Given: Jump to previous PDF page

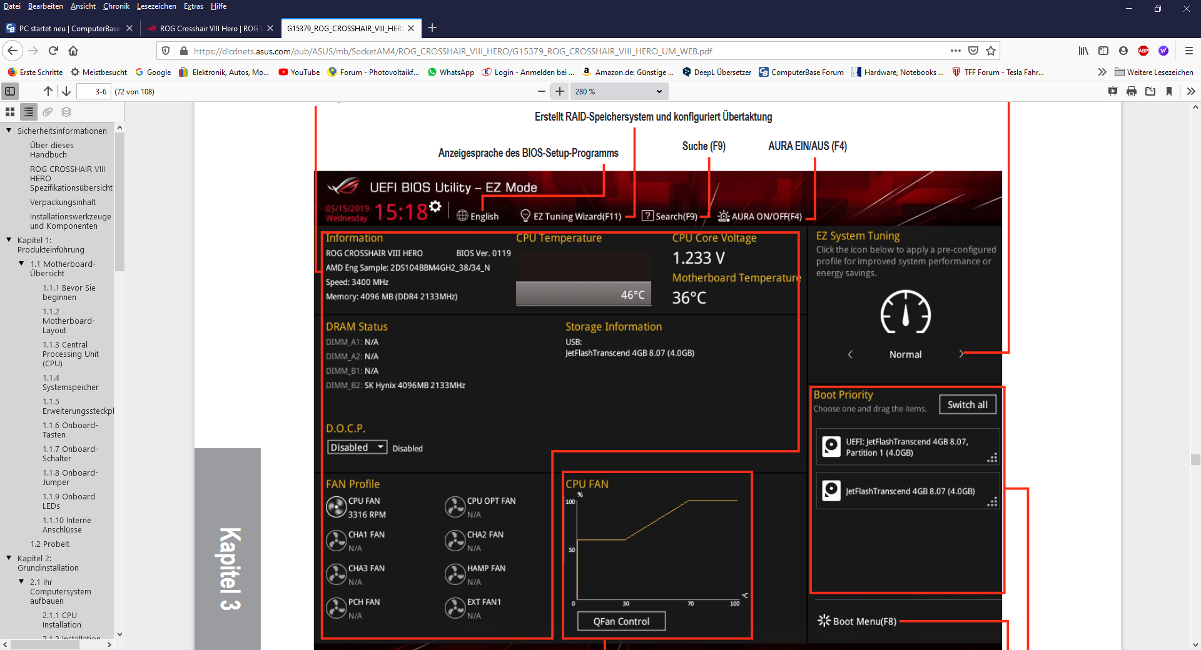Looking at the screenshot, I should [x=48, y=91].
